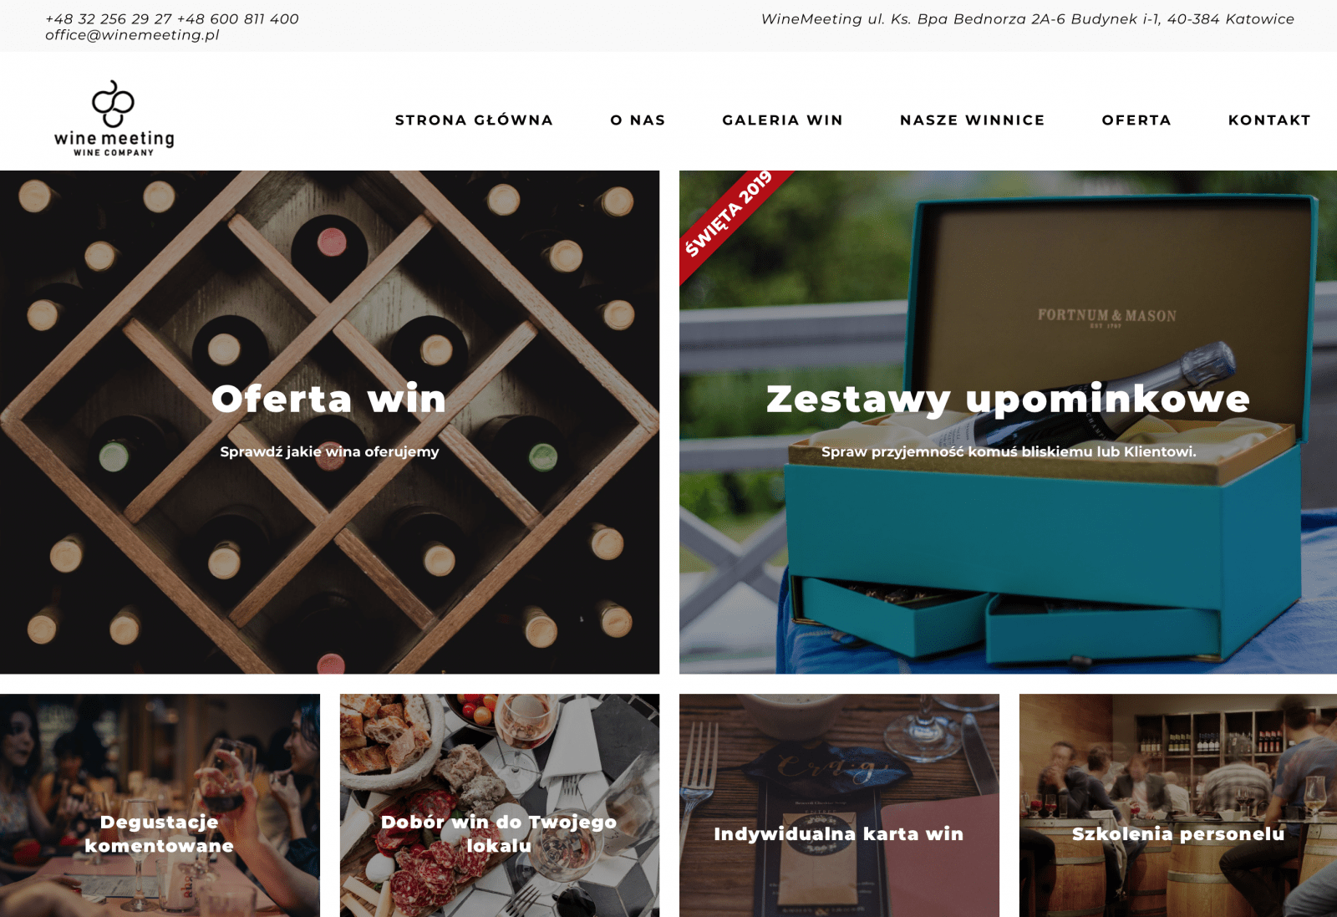
Task: Click phone number +48 32 256 29 27
Action: [x=109, y=19]
